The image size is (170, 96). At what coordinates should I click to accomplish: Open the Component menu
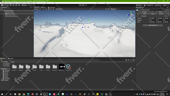click(x=20, y=3)
